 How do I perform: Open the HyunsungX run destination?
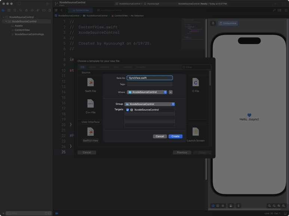pyautogui.click(x=151, y=4)
